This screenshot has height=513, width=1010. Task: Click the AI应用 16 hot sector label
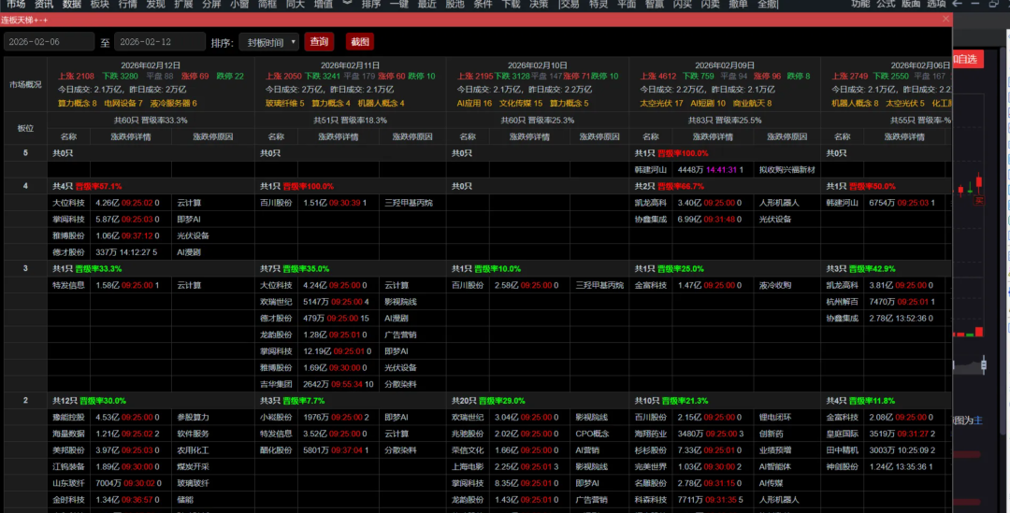[474, 103]
